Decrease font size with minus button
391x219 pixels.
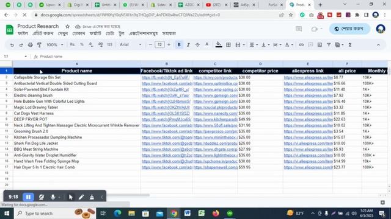click(150, 44)
